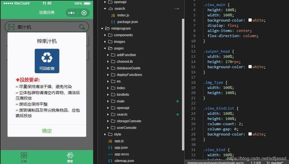Click the 垃圾分类 page title
This screenshot has height=164, width=289.
pyautogui.click(x=47, y=12)
